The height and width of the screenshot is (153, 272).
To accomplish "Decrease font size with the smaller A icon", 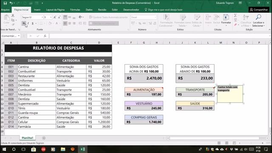I will [x=59, y=17].
